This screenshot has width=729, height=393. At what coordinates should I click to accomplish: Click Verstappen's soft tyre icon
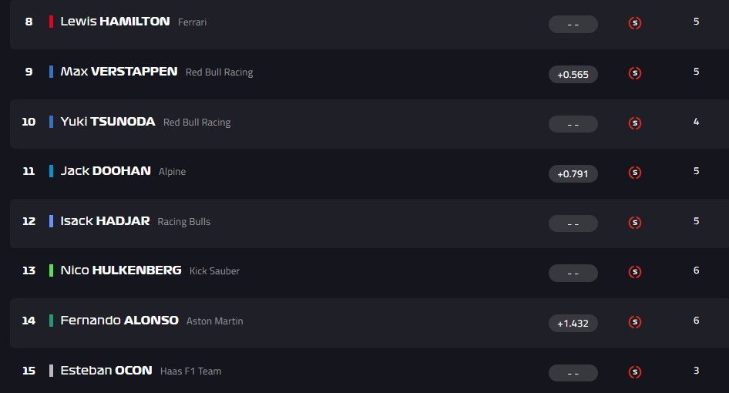635,73
